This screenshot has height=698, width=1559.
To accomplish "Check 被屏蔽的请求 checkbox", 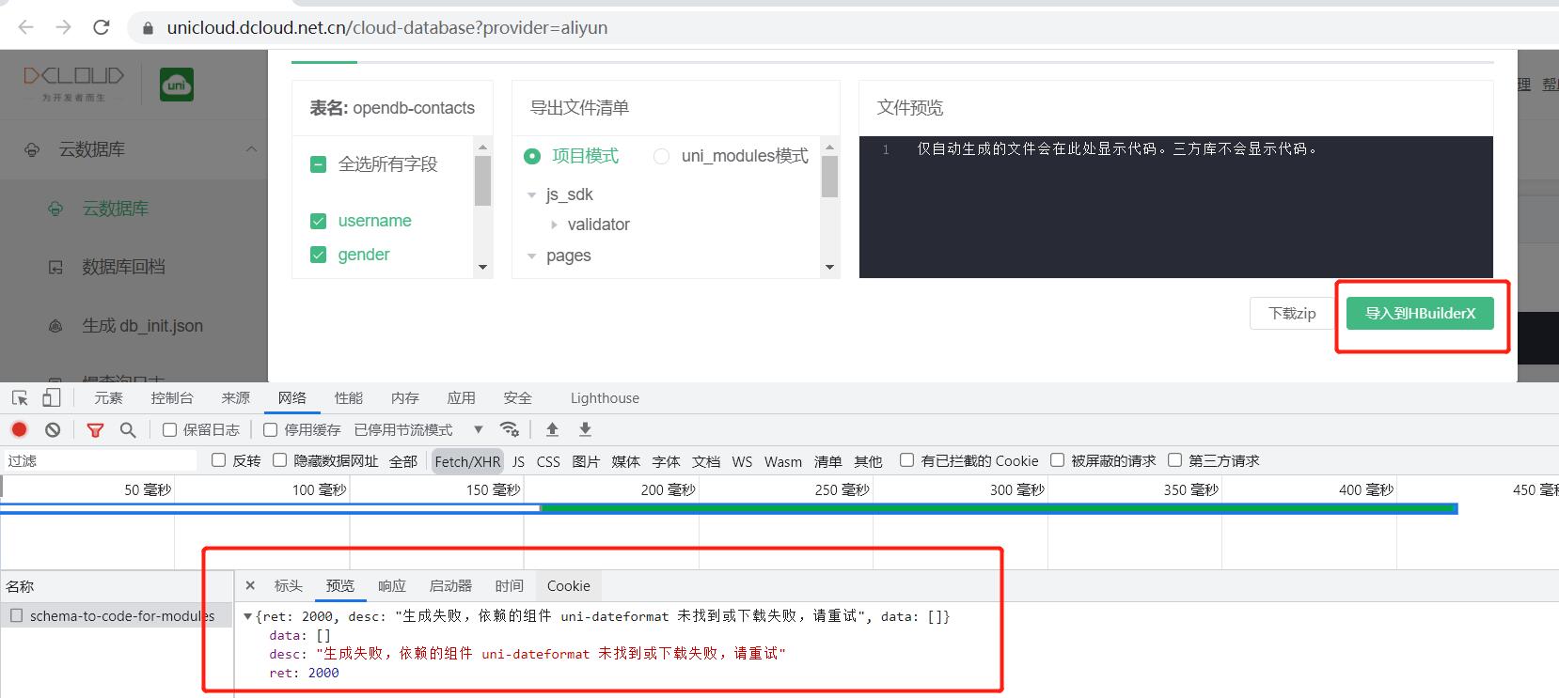I will point(1057,459).
